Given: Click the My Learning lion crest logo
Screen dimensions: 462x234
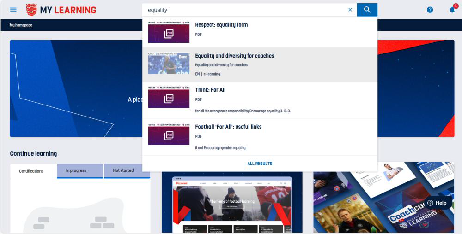Looking at the screenshot, I should 31,10.
